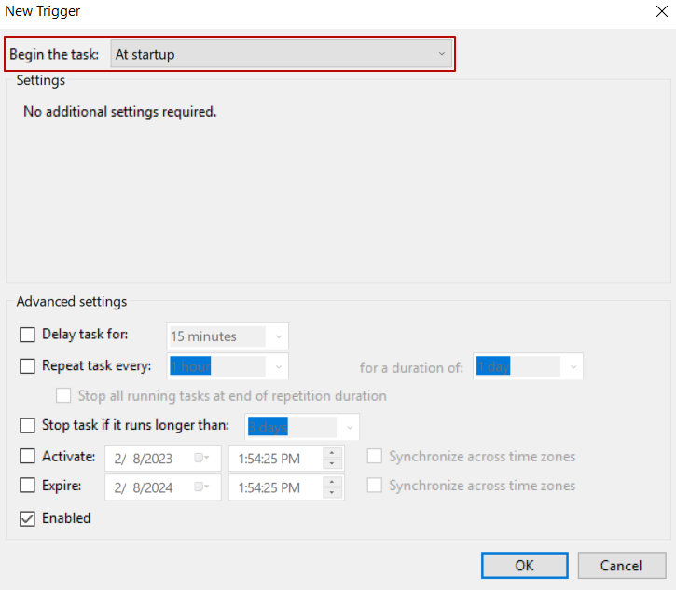Confirm the trigger with OK button
This screenshot has width=676, height=590.
(x=524, y=566)
